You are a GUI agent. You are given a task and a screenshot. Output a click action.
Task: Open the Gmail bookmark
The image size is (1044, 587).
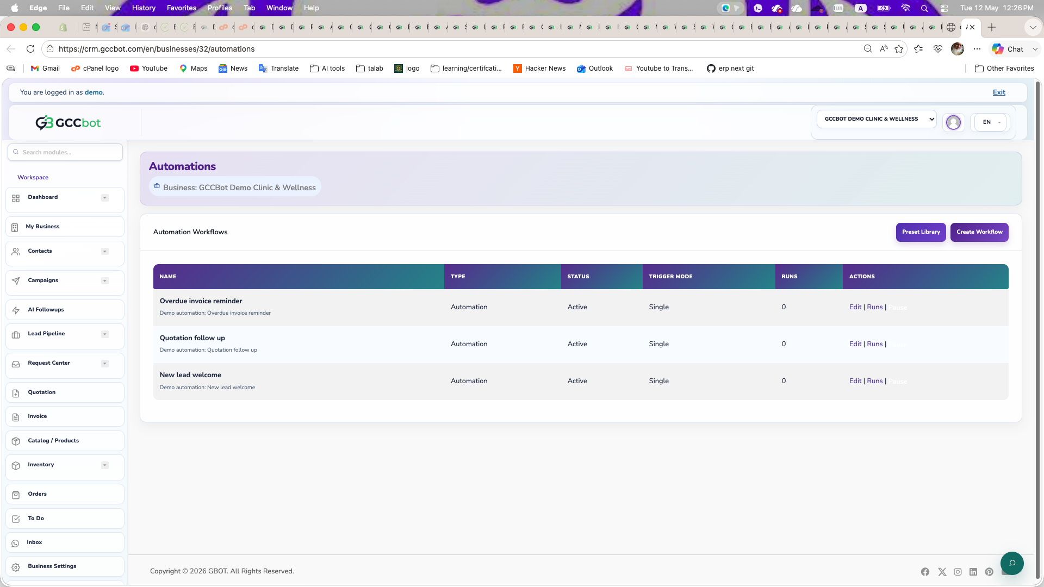45,68
